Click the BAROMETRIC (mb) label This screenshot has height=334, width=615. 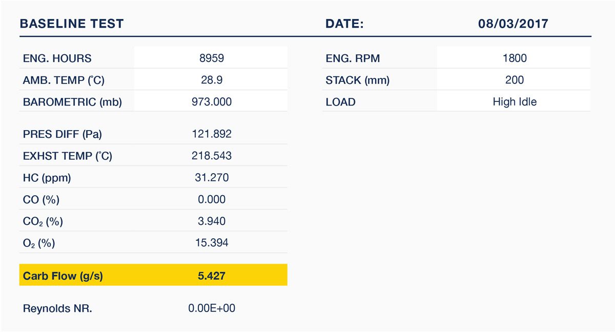pyautogui.click(x=72, y=102)
